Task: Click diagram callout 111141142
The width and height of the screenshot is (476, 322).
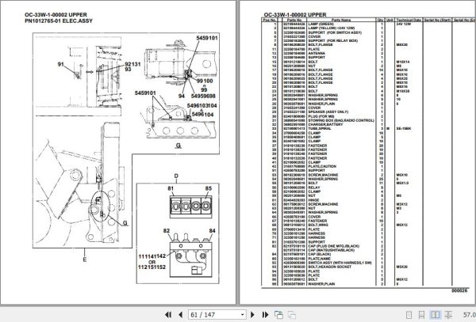Action: pos(152,256)
